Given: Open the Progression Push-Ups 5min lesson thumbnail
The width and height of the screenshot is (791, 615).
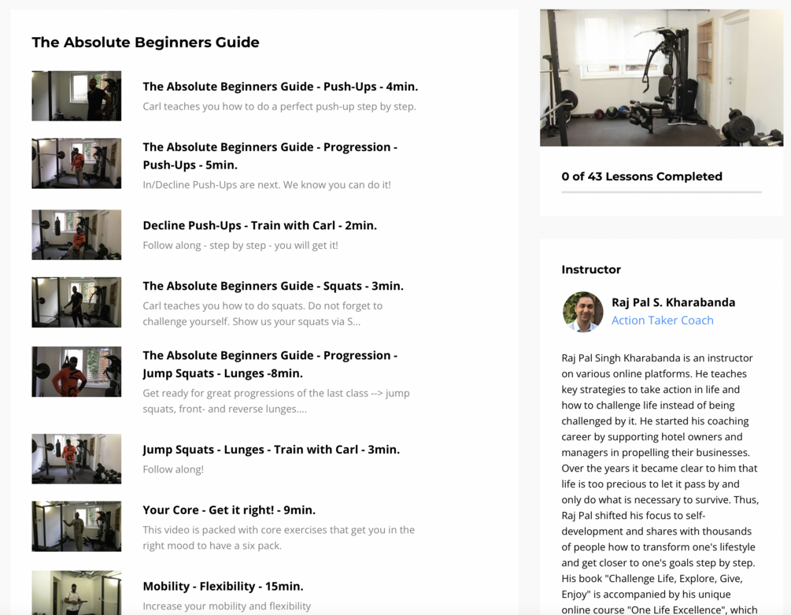Looking at the screenshot, I should tap(76, 164).
